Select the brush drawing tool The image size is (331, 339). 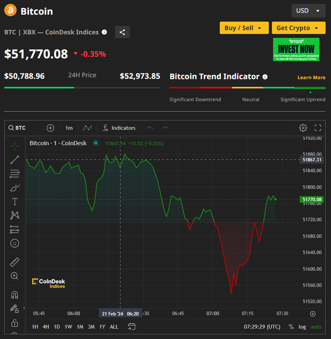15,188
